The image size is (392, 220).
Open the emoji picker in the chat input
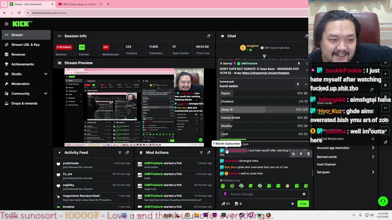pos(304,194)
